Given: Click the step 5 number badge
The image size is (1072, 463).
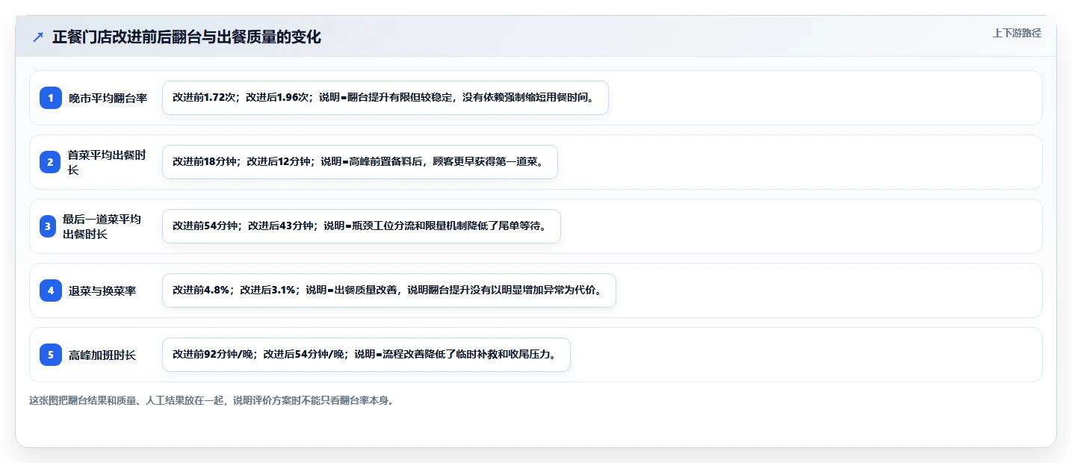Looking at the screenshot, I should pos(51,355).
